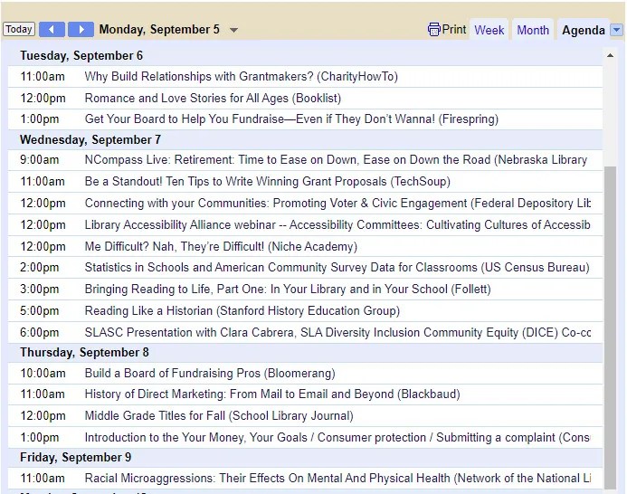Click 12:00pm time in Booklist row

43,98
